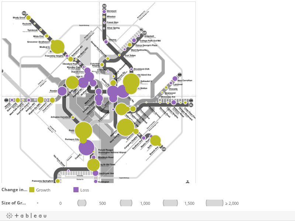This screenshot has width=295, height=221.
Task: Select the purple Pentagon City bubble
Action: (87, 148)
